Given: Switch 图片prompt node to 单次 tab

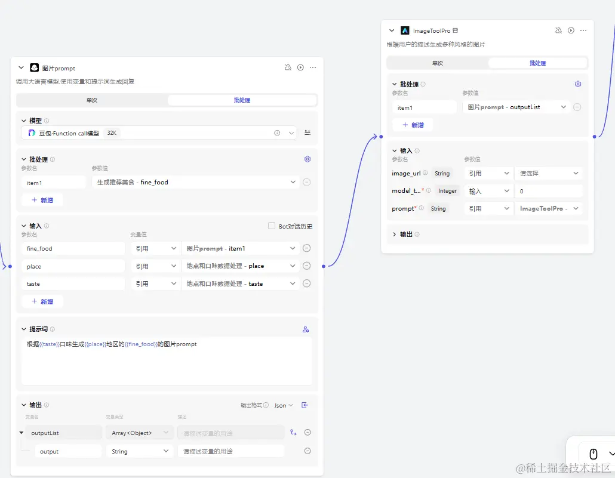Looking at the screenshot, I should pos(92,100).
